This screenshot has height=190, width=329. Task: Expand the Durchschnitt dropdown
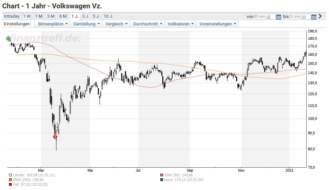[148, 24]
